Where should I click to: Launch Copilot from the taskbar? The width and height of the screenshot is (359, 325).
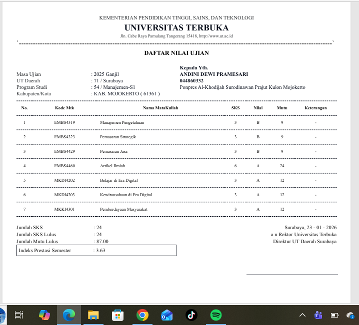pos(44,315)
